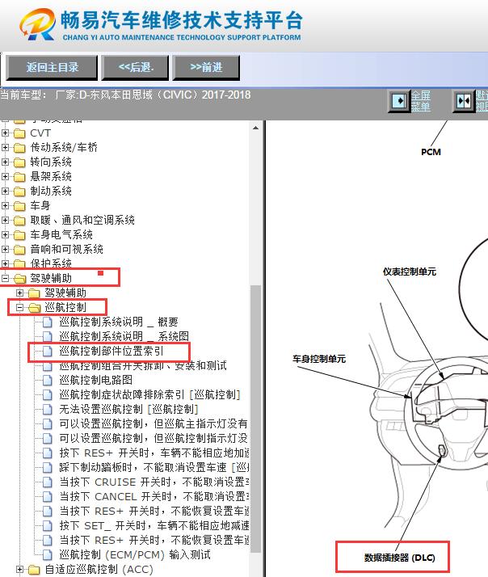Screen dimensions: 488x577
Task: Select 制动系统 folder icon
Action: pos(19,192)
